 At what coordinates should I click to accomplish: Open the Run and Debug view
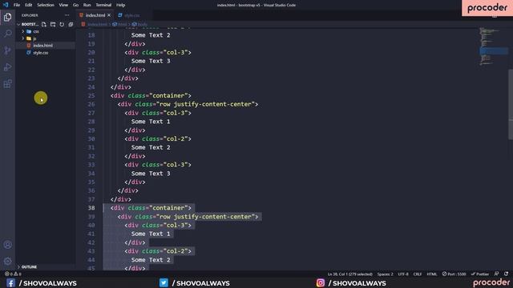click(7, 67)
